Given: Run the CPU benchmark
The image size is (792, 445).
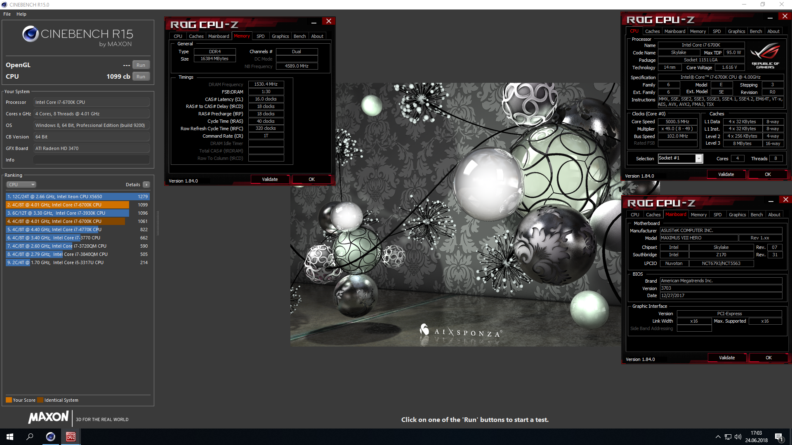Looking at the screenshot, I should 141,77.
